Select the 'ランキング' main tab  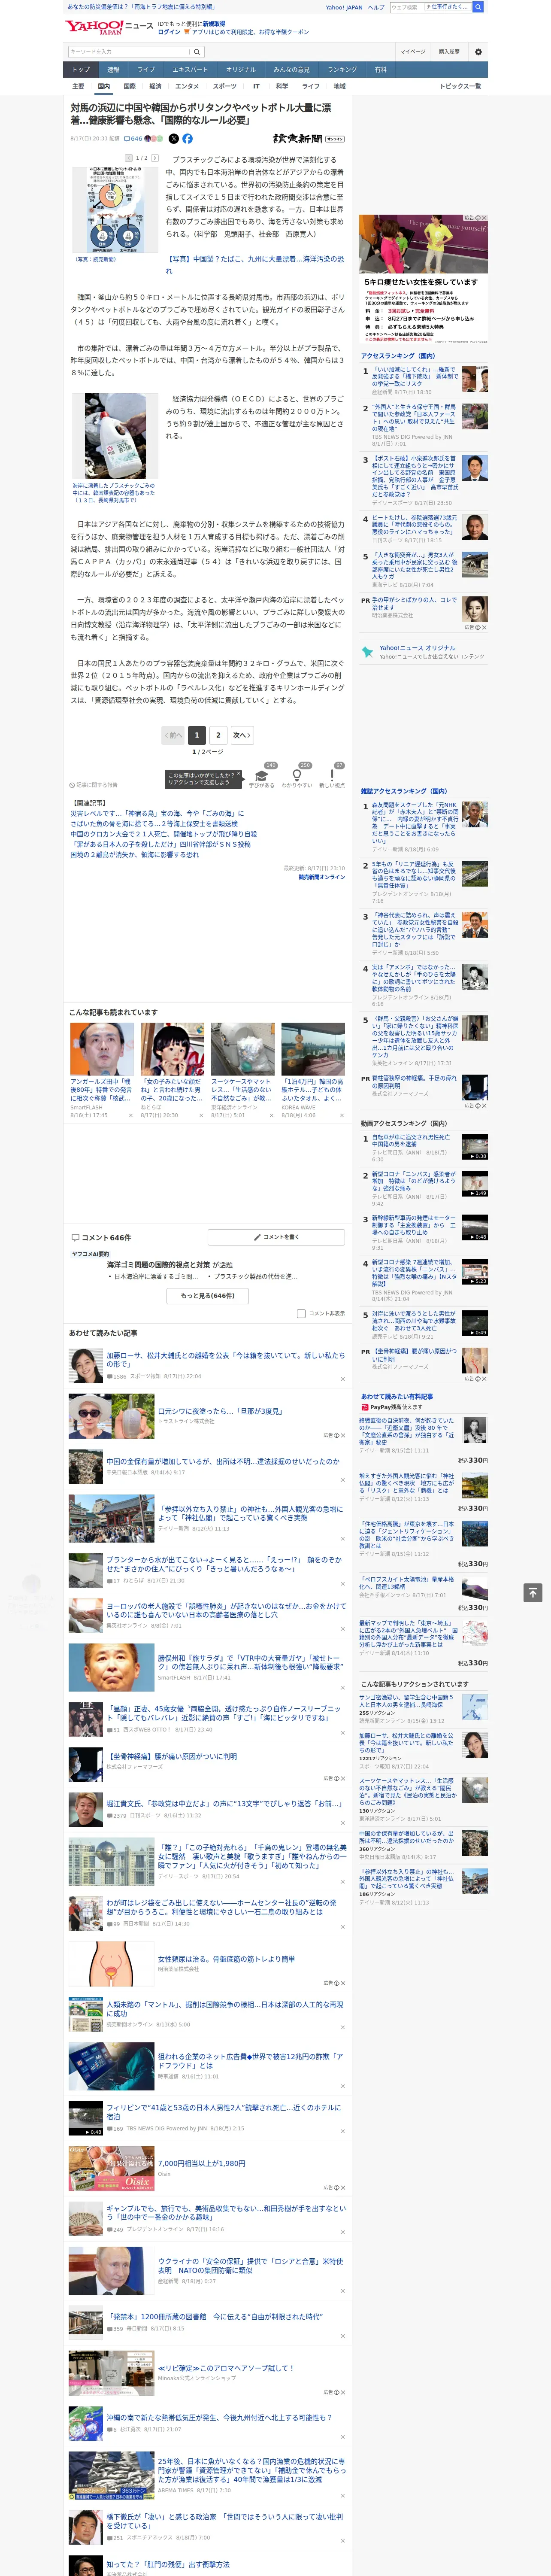click(x=342, y=70)
